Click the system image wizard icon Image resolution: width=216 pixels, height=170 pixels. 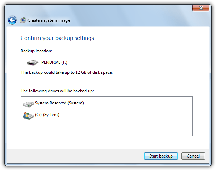(23, 20)
